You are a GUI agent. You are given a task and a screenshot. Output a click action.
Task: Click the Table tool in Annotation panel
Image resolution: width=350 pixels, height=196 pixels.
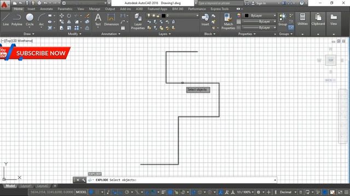point(122,28)
